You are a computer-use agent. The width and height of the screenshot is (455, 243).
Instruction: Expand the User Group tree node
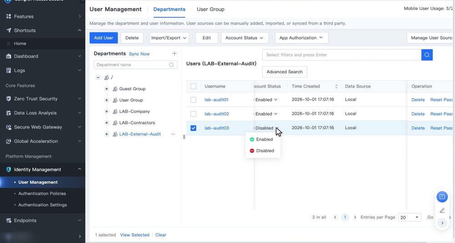click(x=106, y=100)
